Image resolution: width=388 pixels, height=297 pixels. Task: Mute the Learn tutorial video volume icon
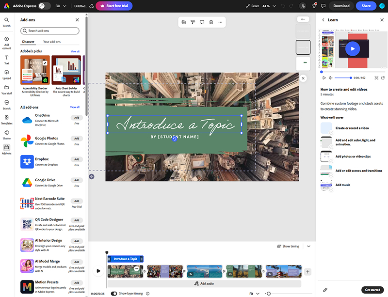(x=331, y=78)
